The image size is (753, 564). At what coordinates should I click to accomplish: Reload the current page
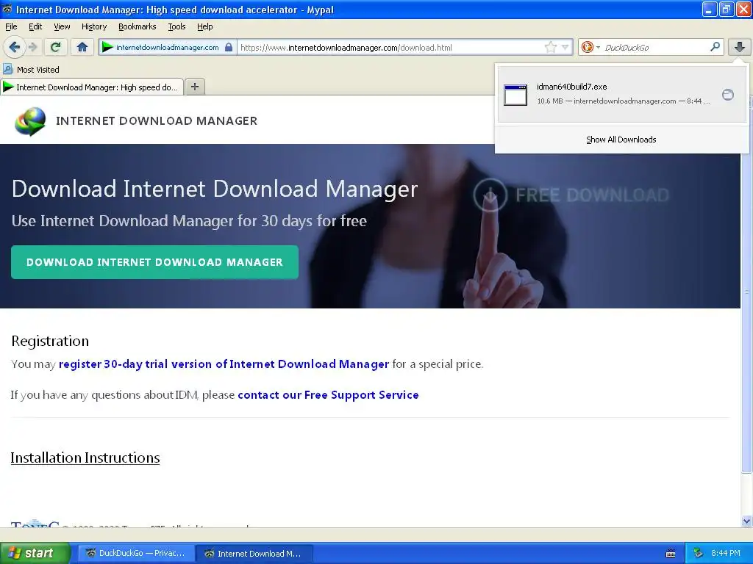coord(55,47)
